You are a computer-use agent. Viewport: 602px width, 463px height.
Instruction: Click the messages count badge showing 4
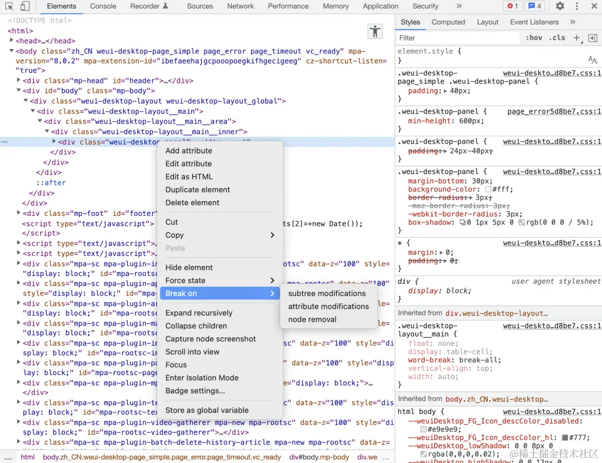[x=535, y=6]
